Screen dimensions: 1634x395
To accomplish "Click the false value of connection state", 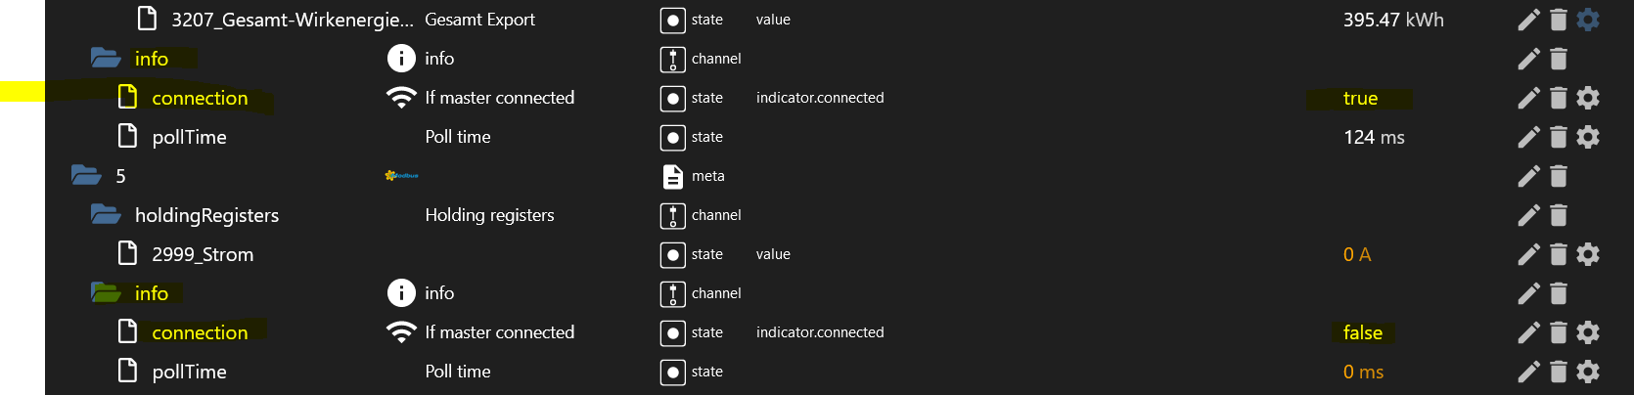I will (x=1363, y=332).
